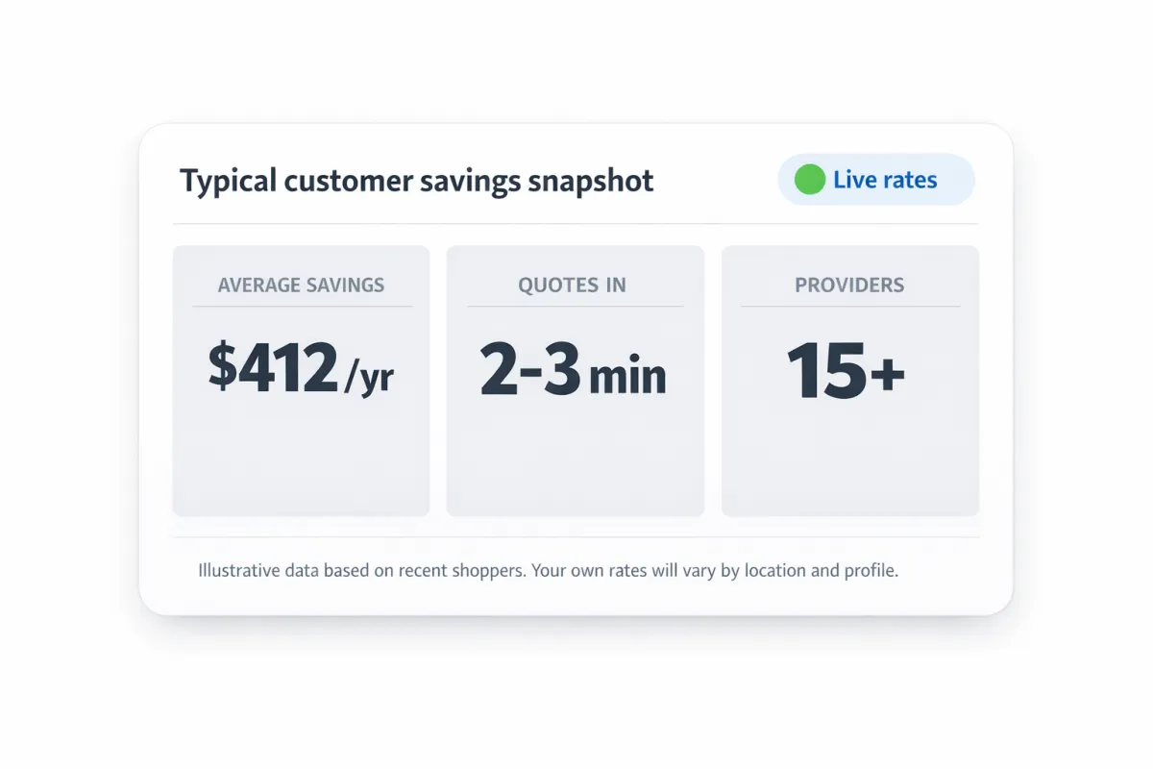Click the Live rates badge label

tap(885, 180)
